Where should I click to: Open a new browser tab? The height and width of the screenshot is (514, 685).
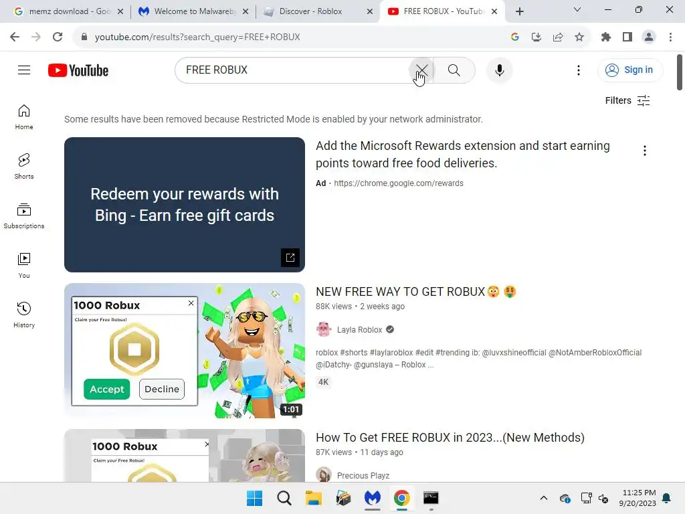tap(519, 11)
